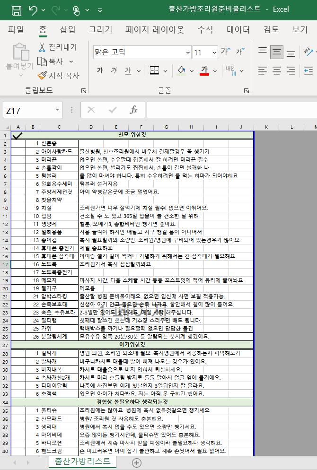Apply the red font color swatch

click(204, 70)
